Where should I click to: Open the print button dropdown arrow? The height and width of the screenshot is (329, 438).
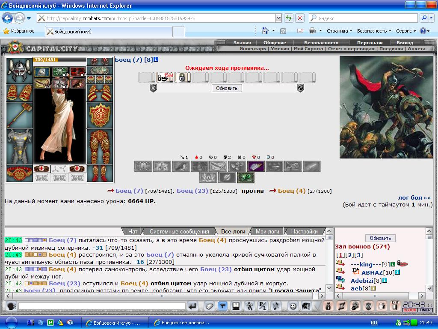(x=320, y=31)
